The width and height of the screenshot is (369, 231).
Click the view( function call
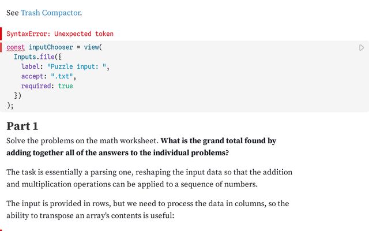coord(93,47)
